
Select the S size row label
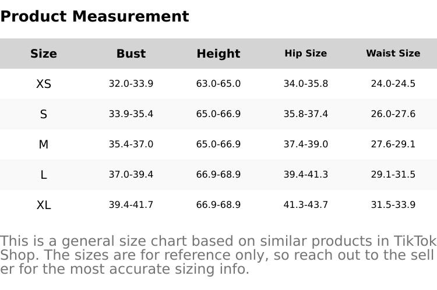44,114
